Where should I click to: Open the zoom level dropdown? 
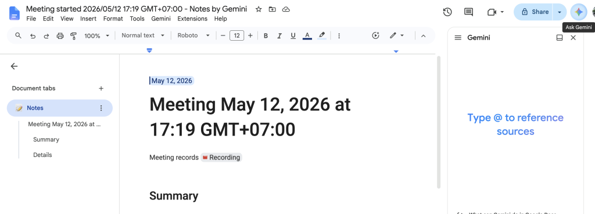coord(97,35)
